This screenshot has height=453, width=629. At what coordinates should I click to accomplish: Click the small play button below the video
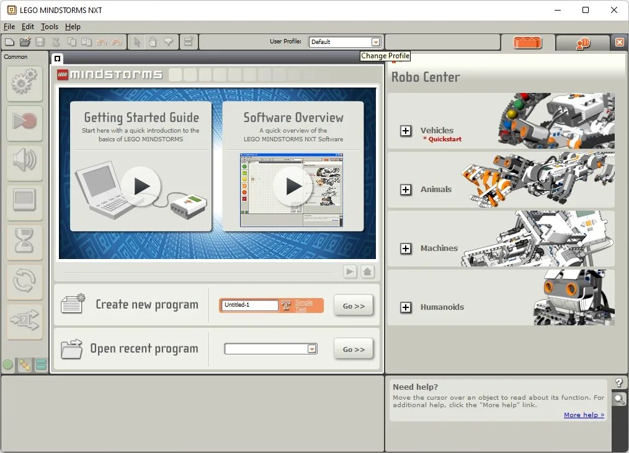(x=350, y=272)
